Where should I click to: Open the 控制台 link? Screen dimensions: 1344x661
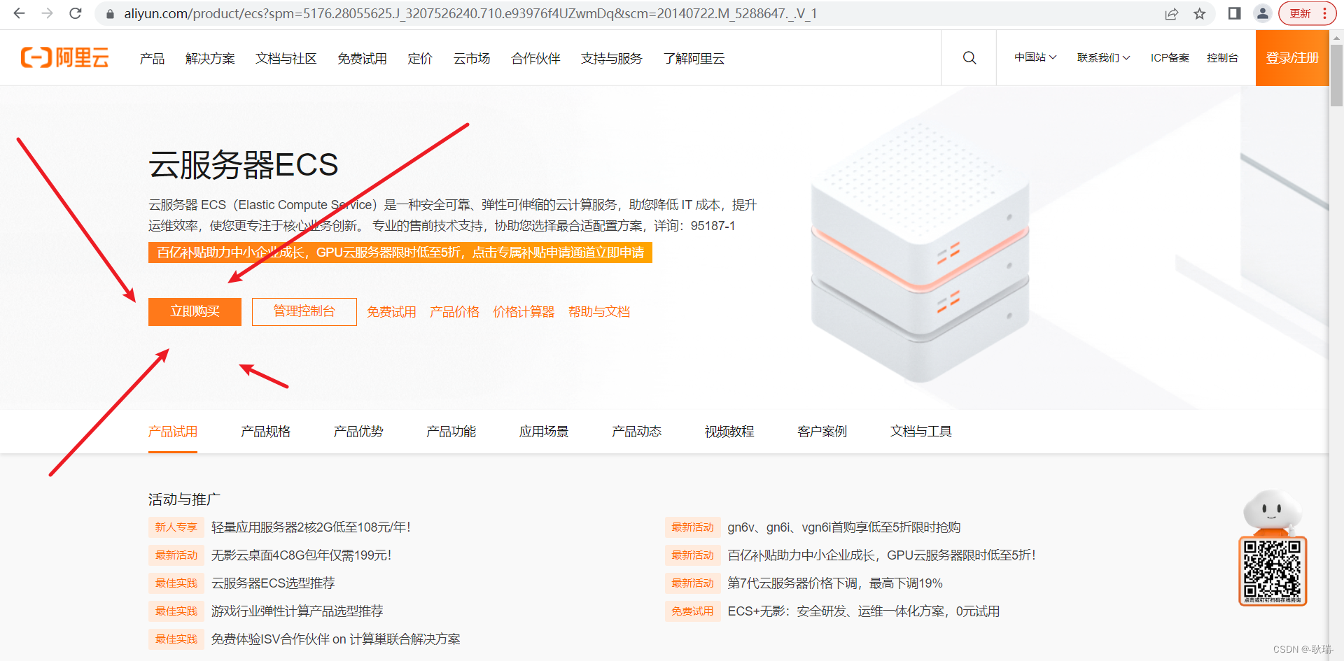[x=1222, y=57]
